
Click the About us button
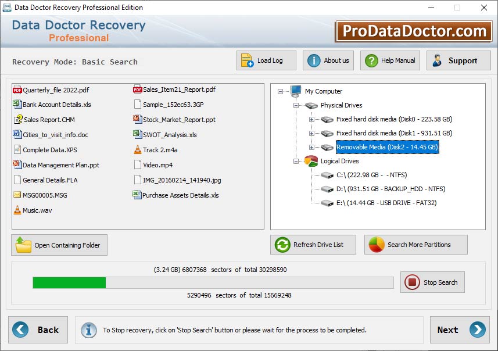point(327,60)
